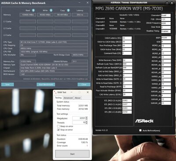Switch to the About tab
This screenshot has height=161, width=176.
click(x=77, y=98)
